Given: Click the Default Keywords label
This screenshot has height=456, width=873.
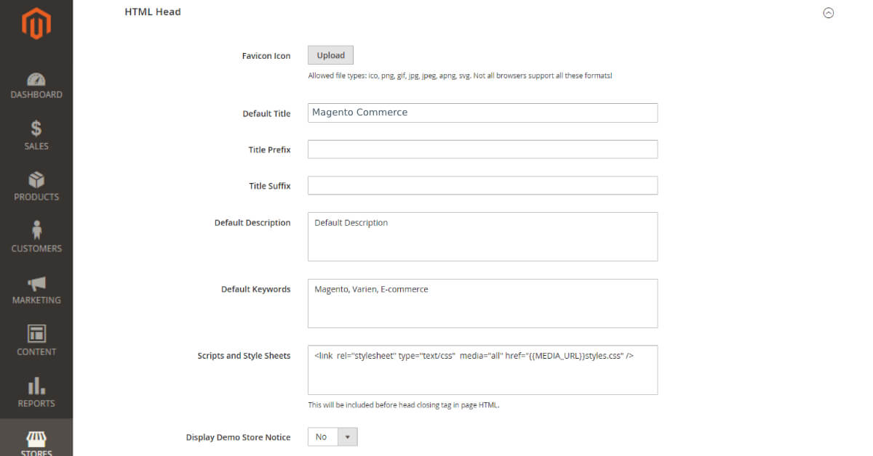Looking at the screenshot, I should (x=256, y=289).
